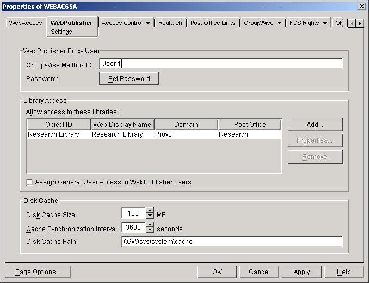Increase Cache Synchronization Interval up arrow
The height and width of the screenshot is (283, 369).
[150, 224]
